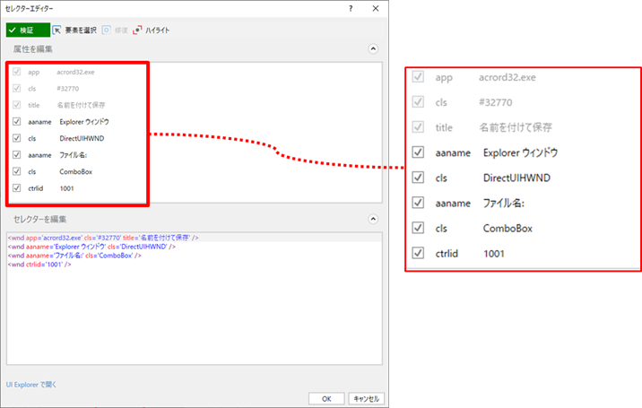Viewport: 642px width, 408px height.
Task: Uncheck aaname Explorer ウィンドウ checkbox in the dialog
Action: [x=16, y=121]
